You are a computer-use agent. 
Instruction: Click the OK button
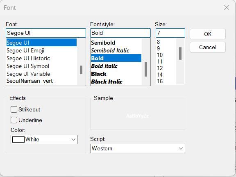pos(208,34)
